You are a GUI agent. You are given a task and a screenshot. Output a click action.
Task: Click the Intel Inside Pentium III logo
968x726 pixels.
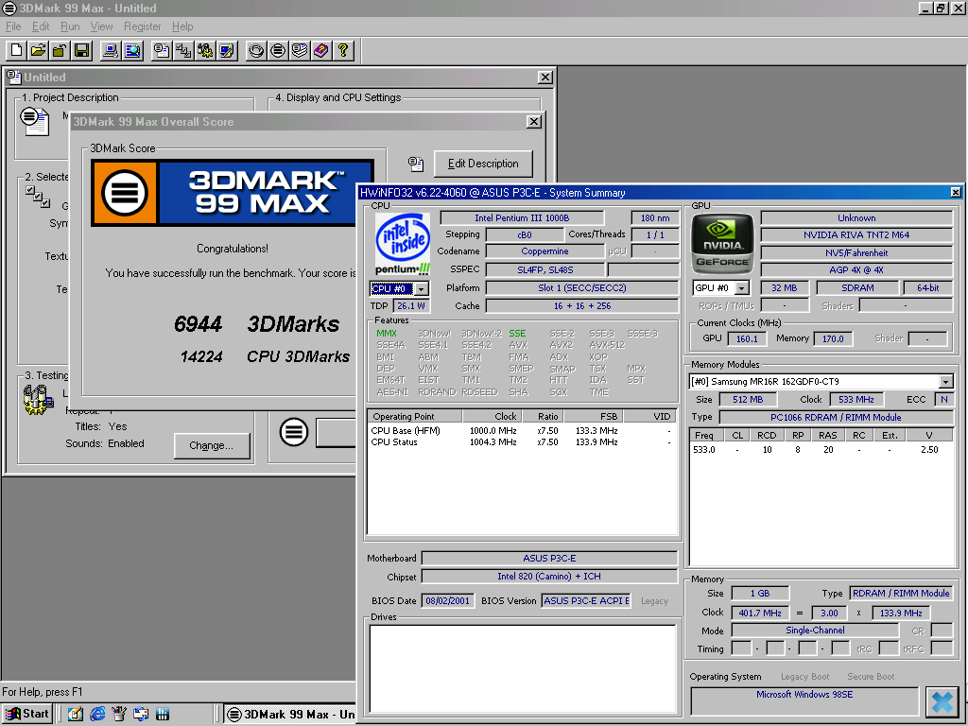coord(403,244)
